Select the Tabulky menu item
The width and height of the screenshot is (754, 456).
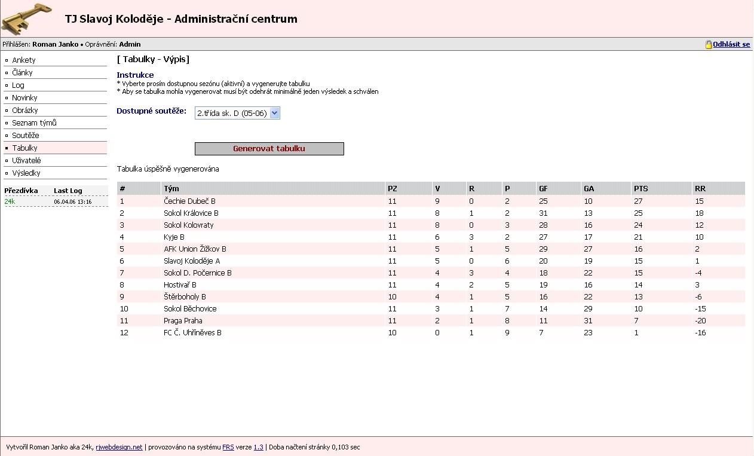[x=24, y=148]
